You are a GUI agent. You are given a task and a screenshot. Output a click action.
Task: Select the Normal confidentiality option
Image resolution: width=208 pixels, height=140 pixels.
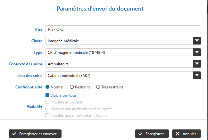click(47, 87)
